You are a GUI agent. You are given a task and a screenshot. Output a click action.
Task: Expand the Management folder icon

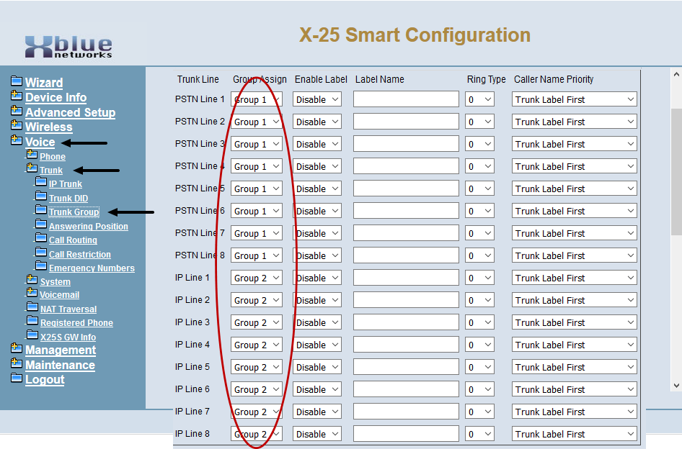coord(17,348)
